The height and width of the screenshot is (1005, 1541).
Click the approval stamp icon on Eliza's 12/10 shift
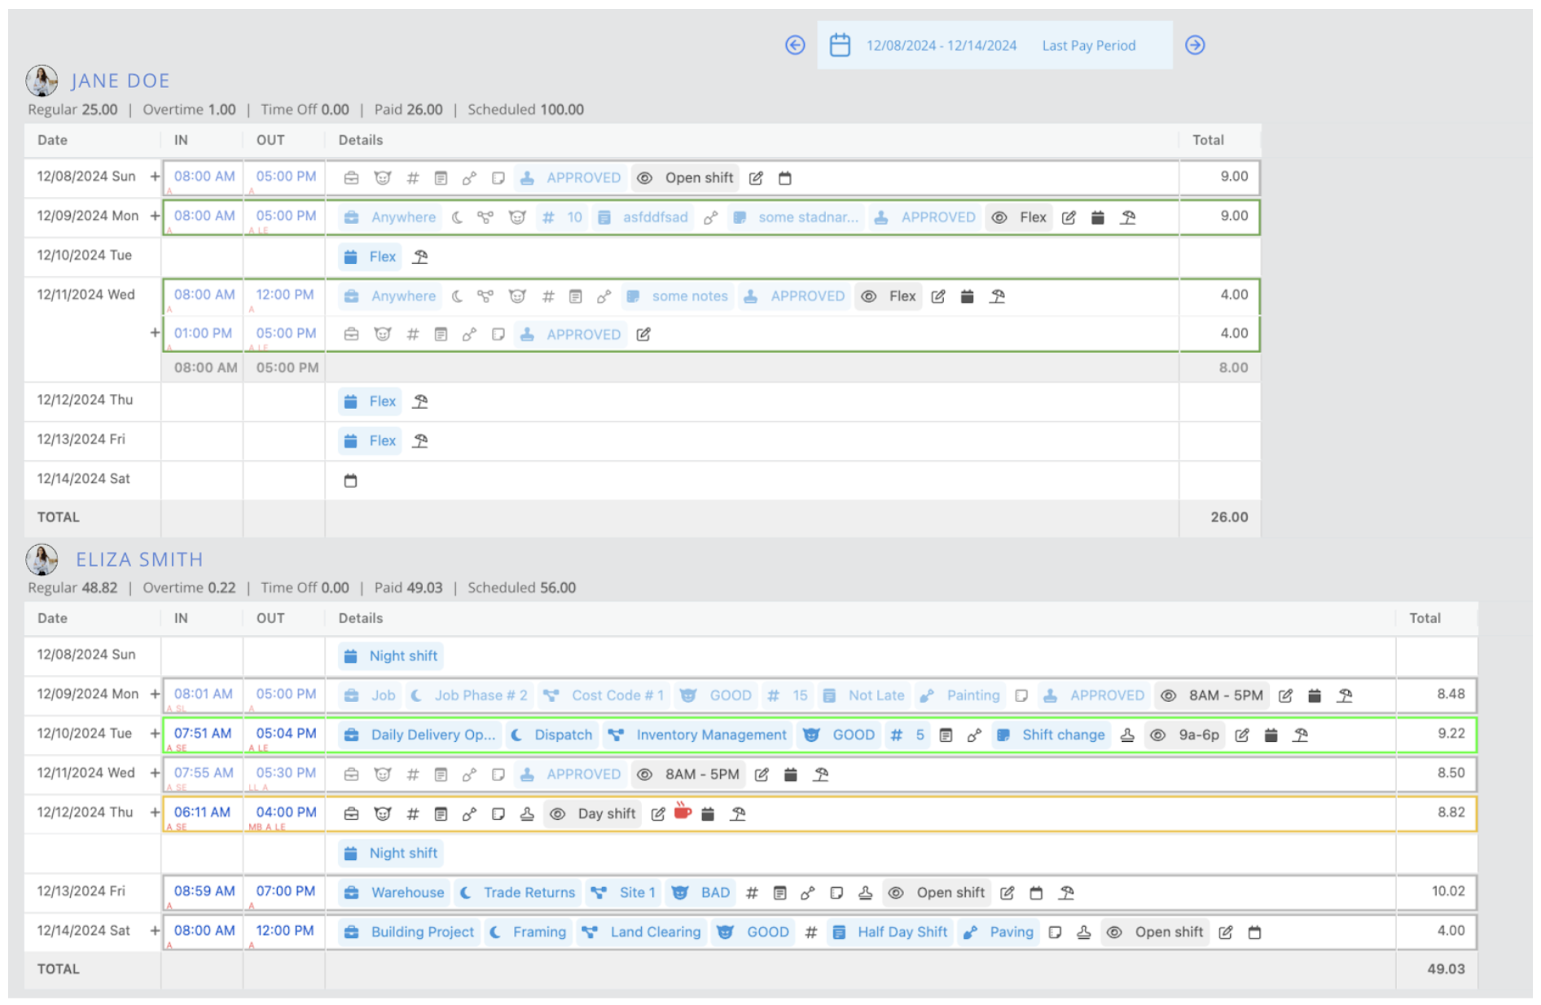point(1126,734)
